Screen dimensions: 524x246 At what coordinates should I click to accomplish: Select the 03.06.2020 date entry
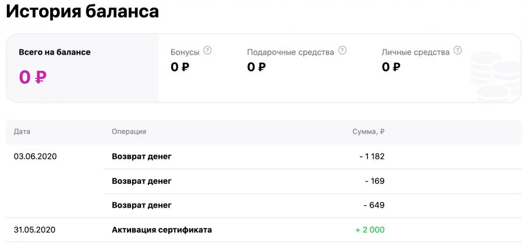36,156
